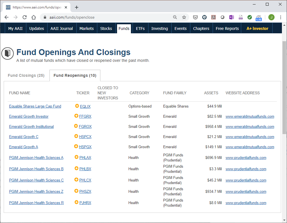287x223 pixels.
Task: Expand plus icon beside PHSZX ticker
Action: coord(76,191)
